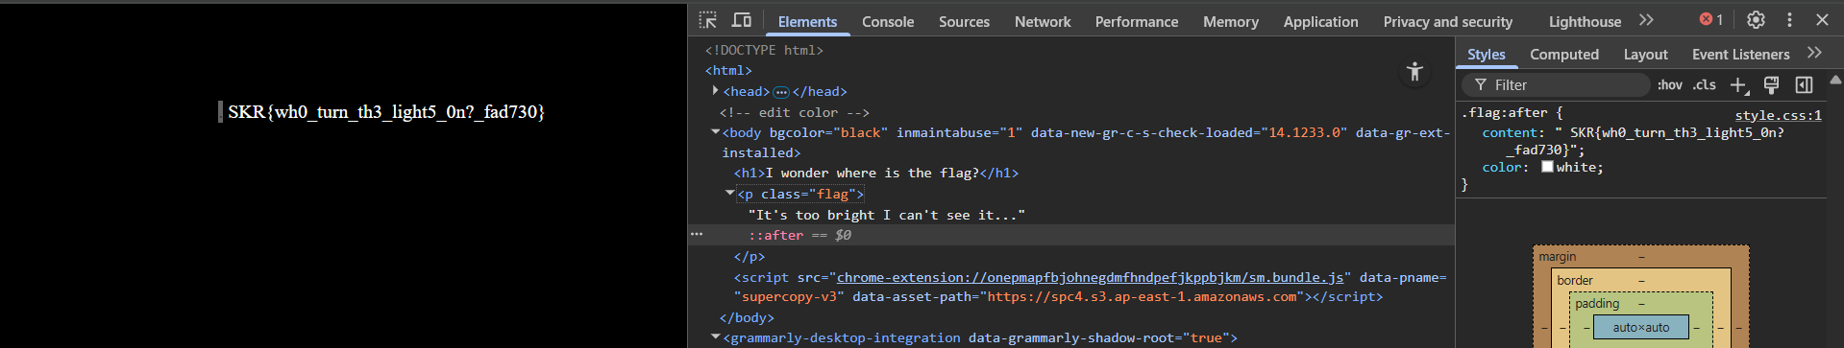Click the accessibility figure badge

1414,72
